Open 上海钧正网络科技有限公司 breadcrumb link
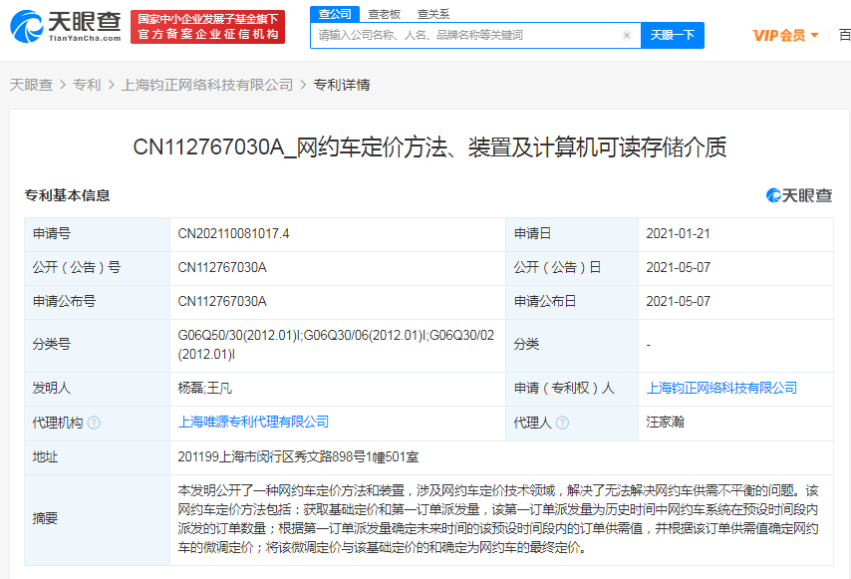The width and height of the screenshot is (851, 579). 207,85
